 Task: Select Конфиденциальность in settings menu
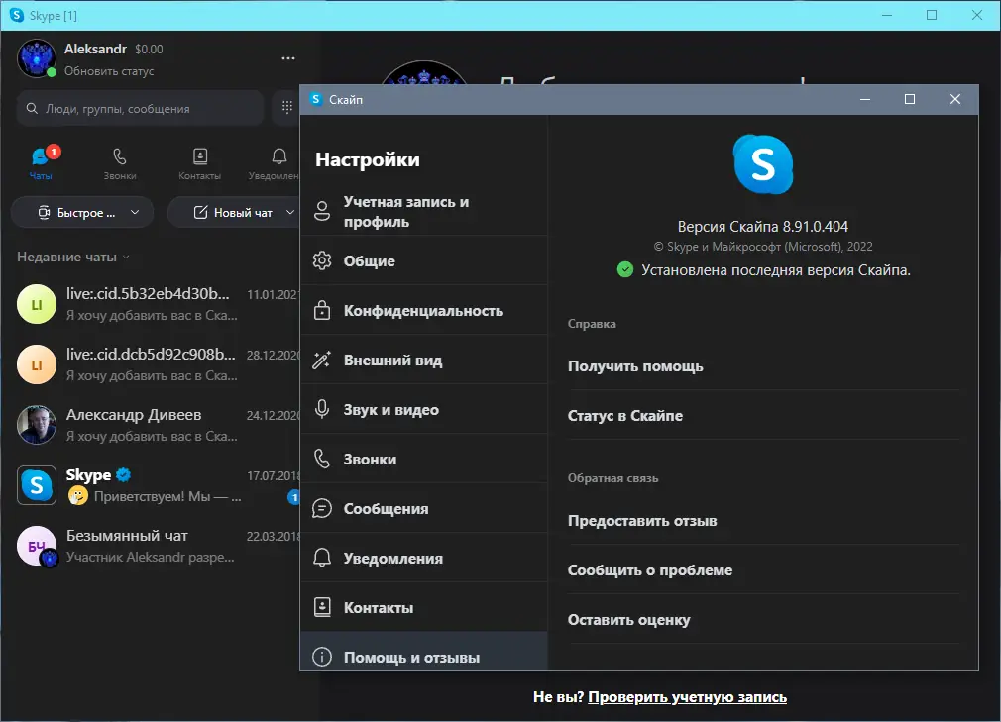pyautogui.click(x=424, y=310)
